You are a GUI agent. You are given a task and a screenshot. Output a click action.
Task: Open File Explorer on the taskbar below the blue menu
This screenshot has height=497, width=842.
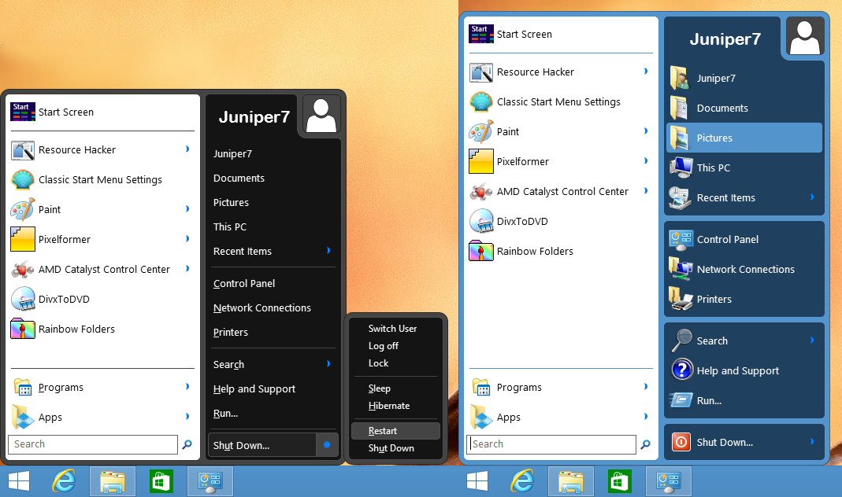[x=571, y=481]
